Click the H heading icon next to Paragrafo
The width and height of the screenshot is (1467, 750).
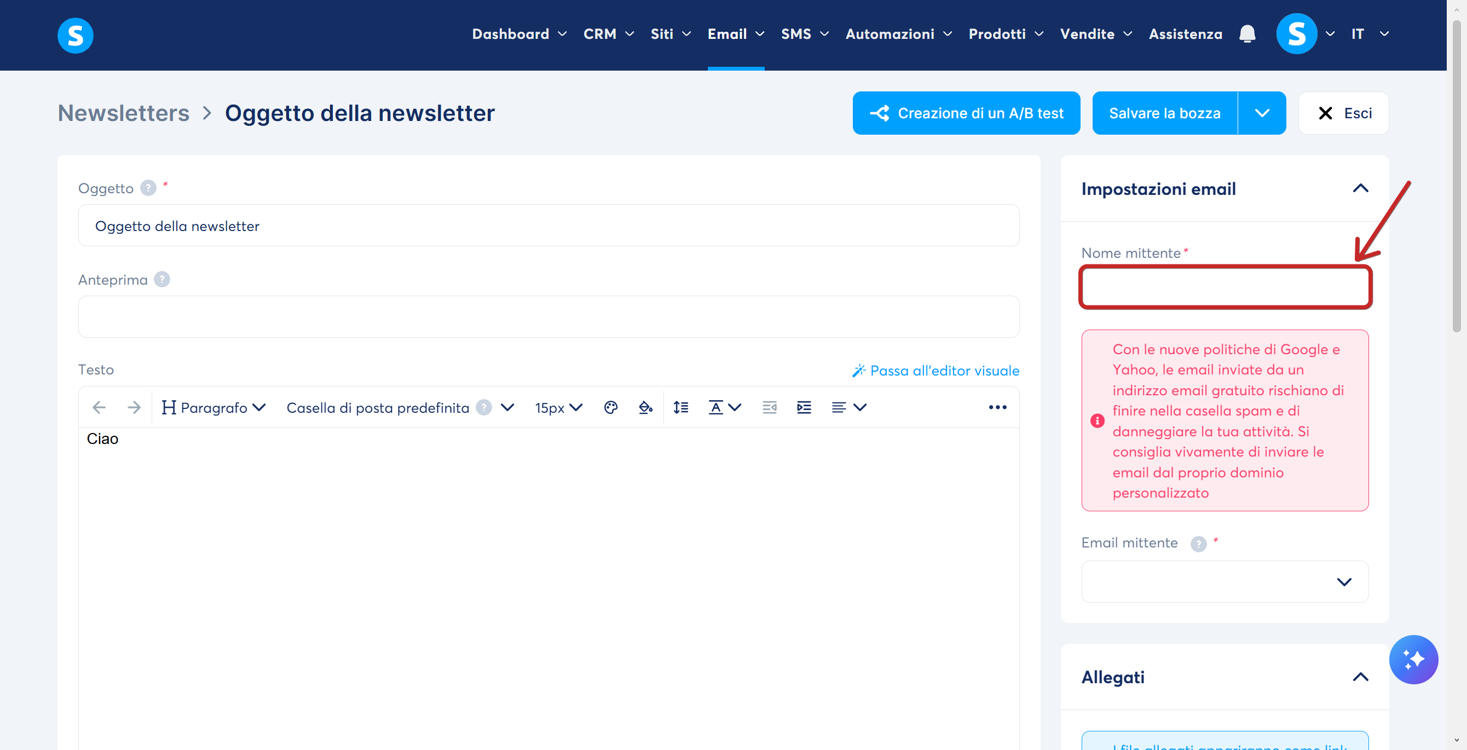(169, 408)
